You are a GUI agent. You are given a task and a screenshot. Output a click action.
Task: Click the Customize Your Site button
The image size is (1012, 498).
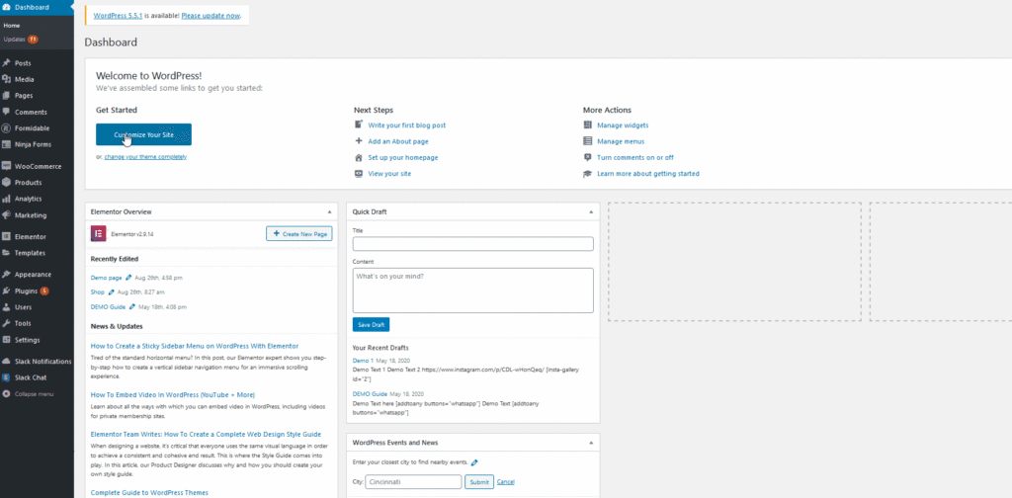(143, 134)
